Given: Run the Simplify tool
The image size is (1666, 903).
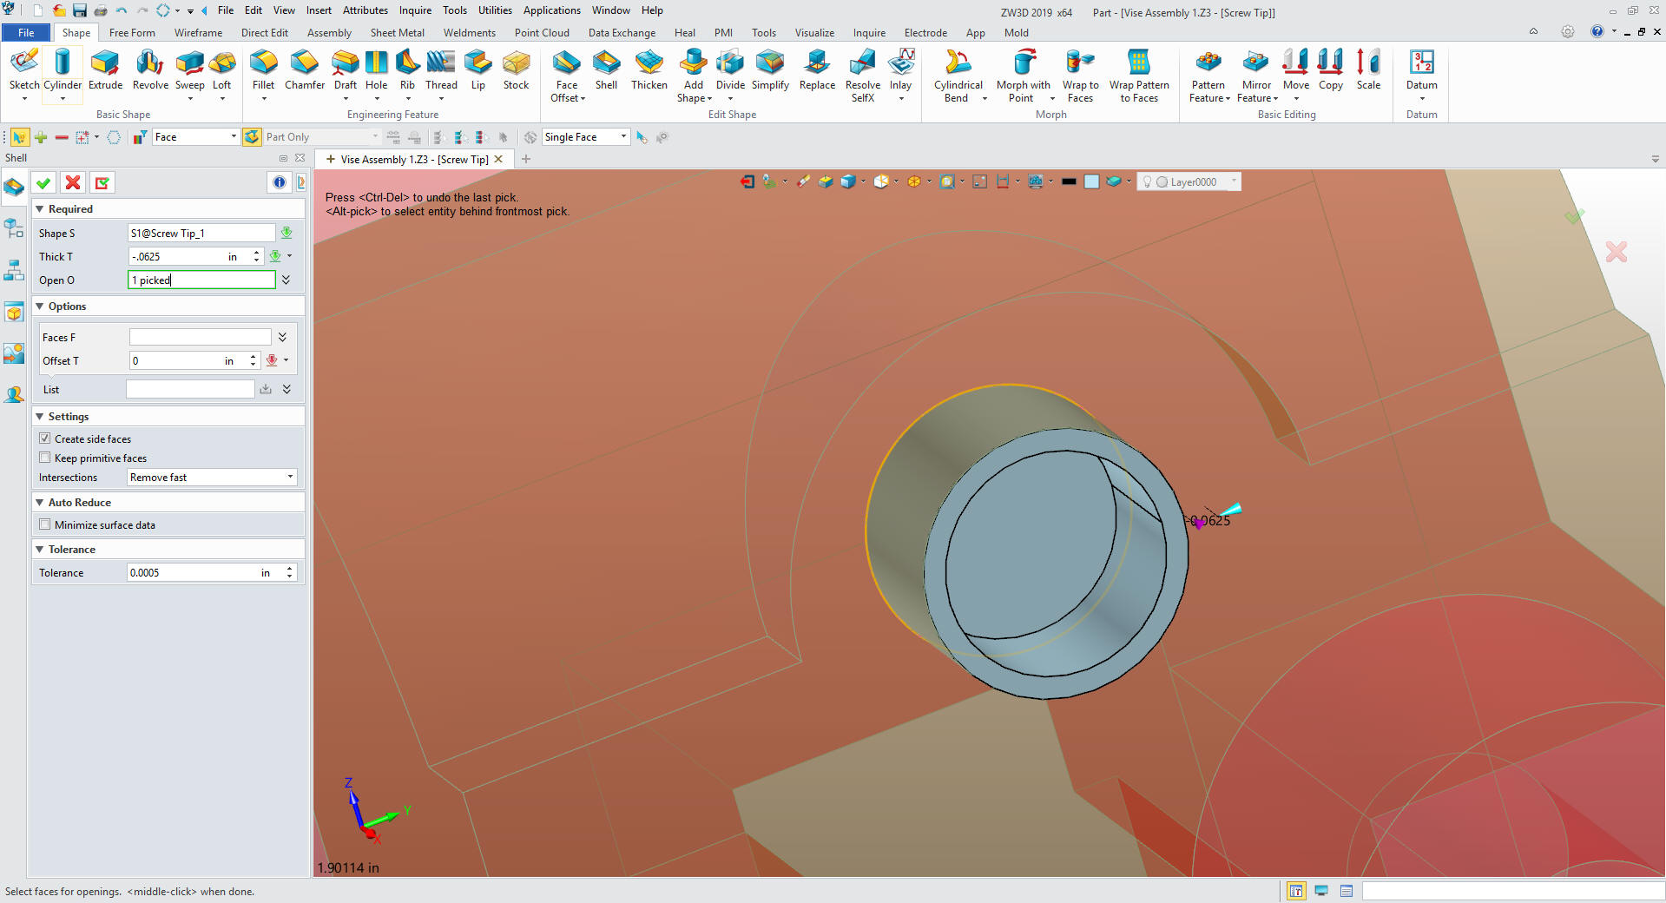Looking at the screenshot, I should point(770,69).
